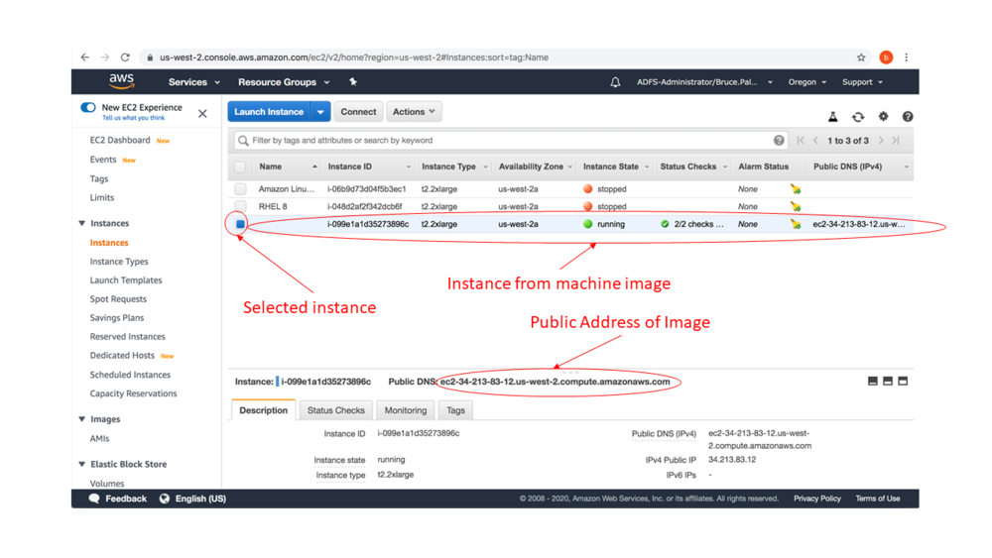Viewport: 992px width, 558px height.
Task: Toggle the New EC2 Experience switch
Action: (x=88, y=107)
